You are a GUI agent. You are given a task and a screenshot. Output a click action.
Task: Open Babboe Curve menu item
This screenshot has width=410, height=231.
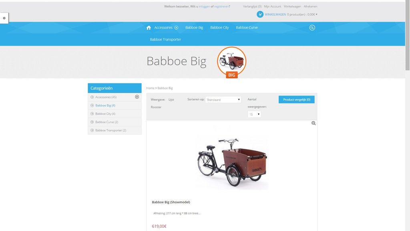pos(247,28)
